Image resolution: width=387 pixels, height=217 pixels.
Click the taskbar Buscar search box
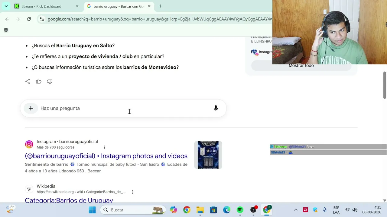133,210
